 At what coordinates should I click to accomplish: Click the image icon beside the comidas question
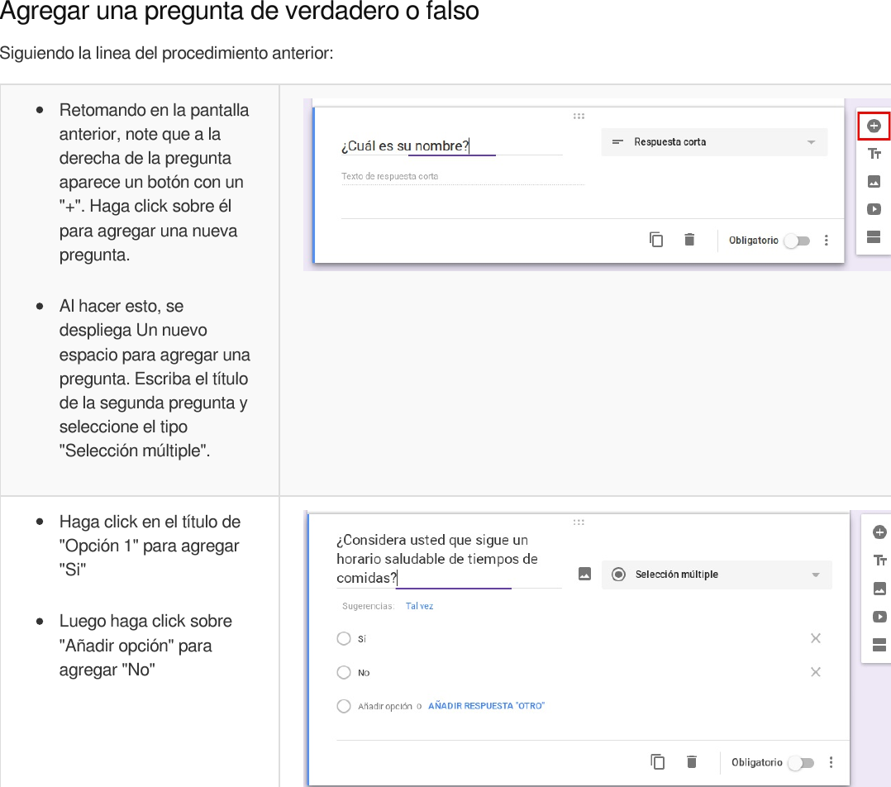[584, 574]
